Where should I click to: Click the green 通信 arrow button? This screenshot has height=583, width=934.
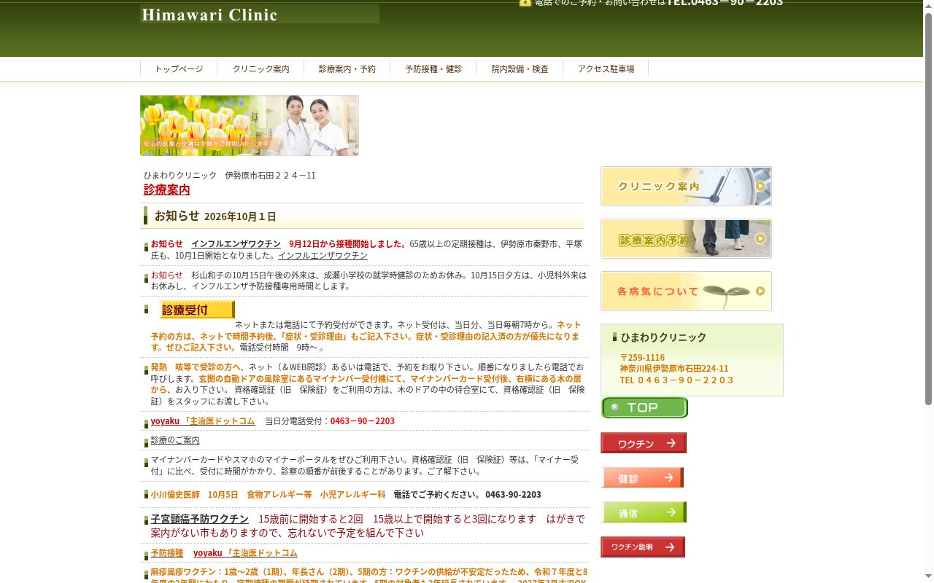pyautogui.click(x=644, y=512)
